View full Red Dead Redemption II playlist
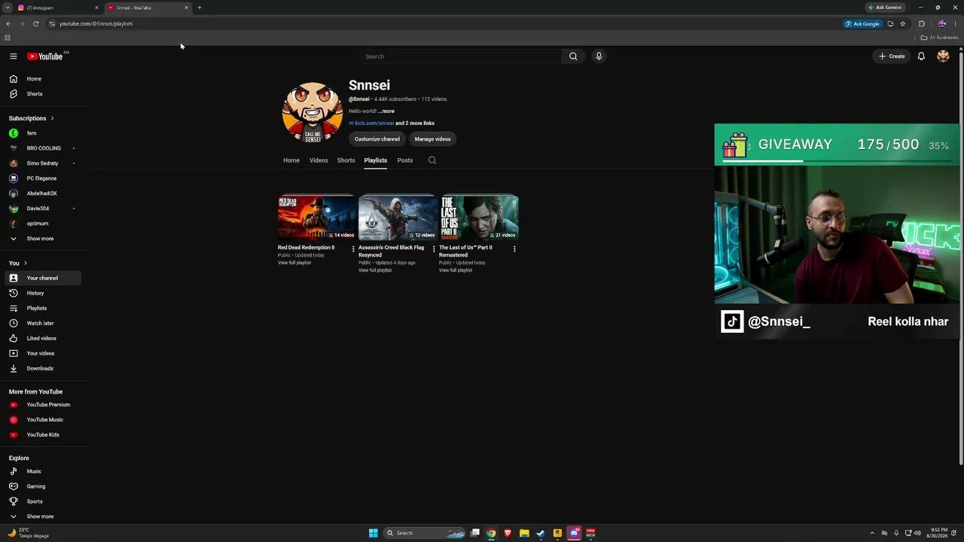Image resolution: width=964 pixels, height=542 pixels. pos(294,263)
